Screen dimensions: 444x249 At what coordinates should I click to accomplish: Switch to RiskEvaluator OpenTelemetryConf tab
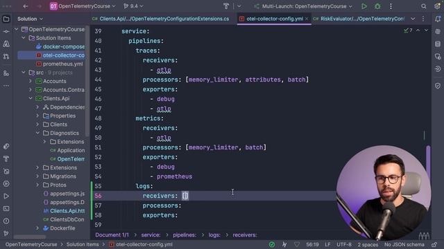click(x=359, y=19)
